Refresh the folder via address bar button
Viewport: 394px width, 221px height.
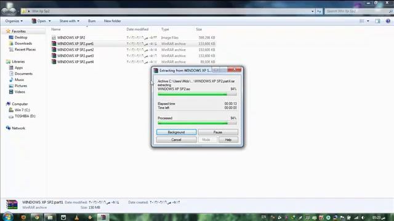[319, 11]
